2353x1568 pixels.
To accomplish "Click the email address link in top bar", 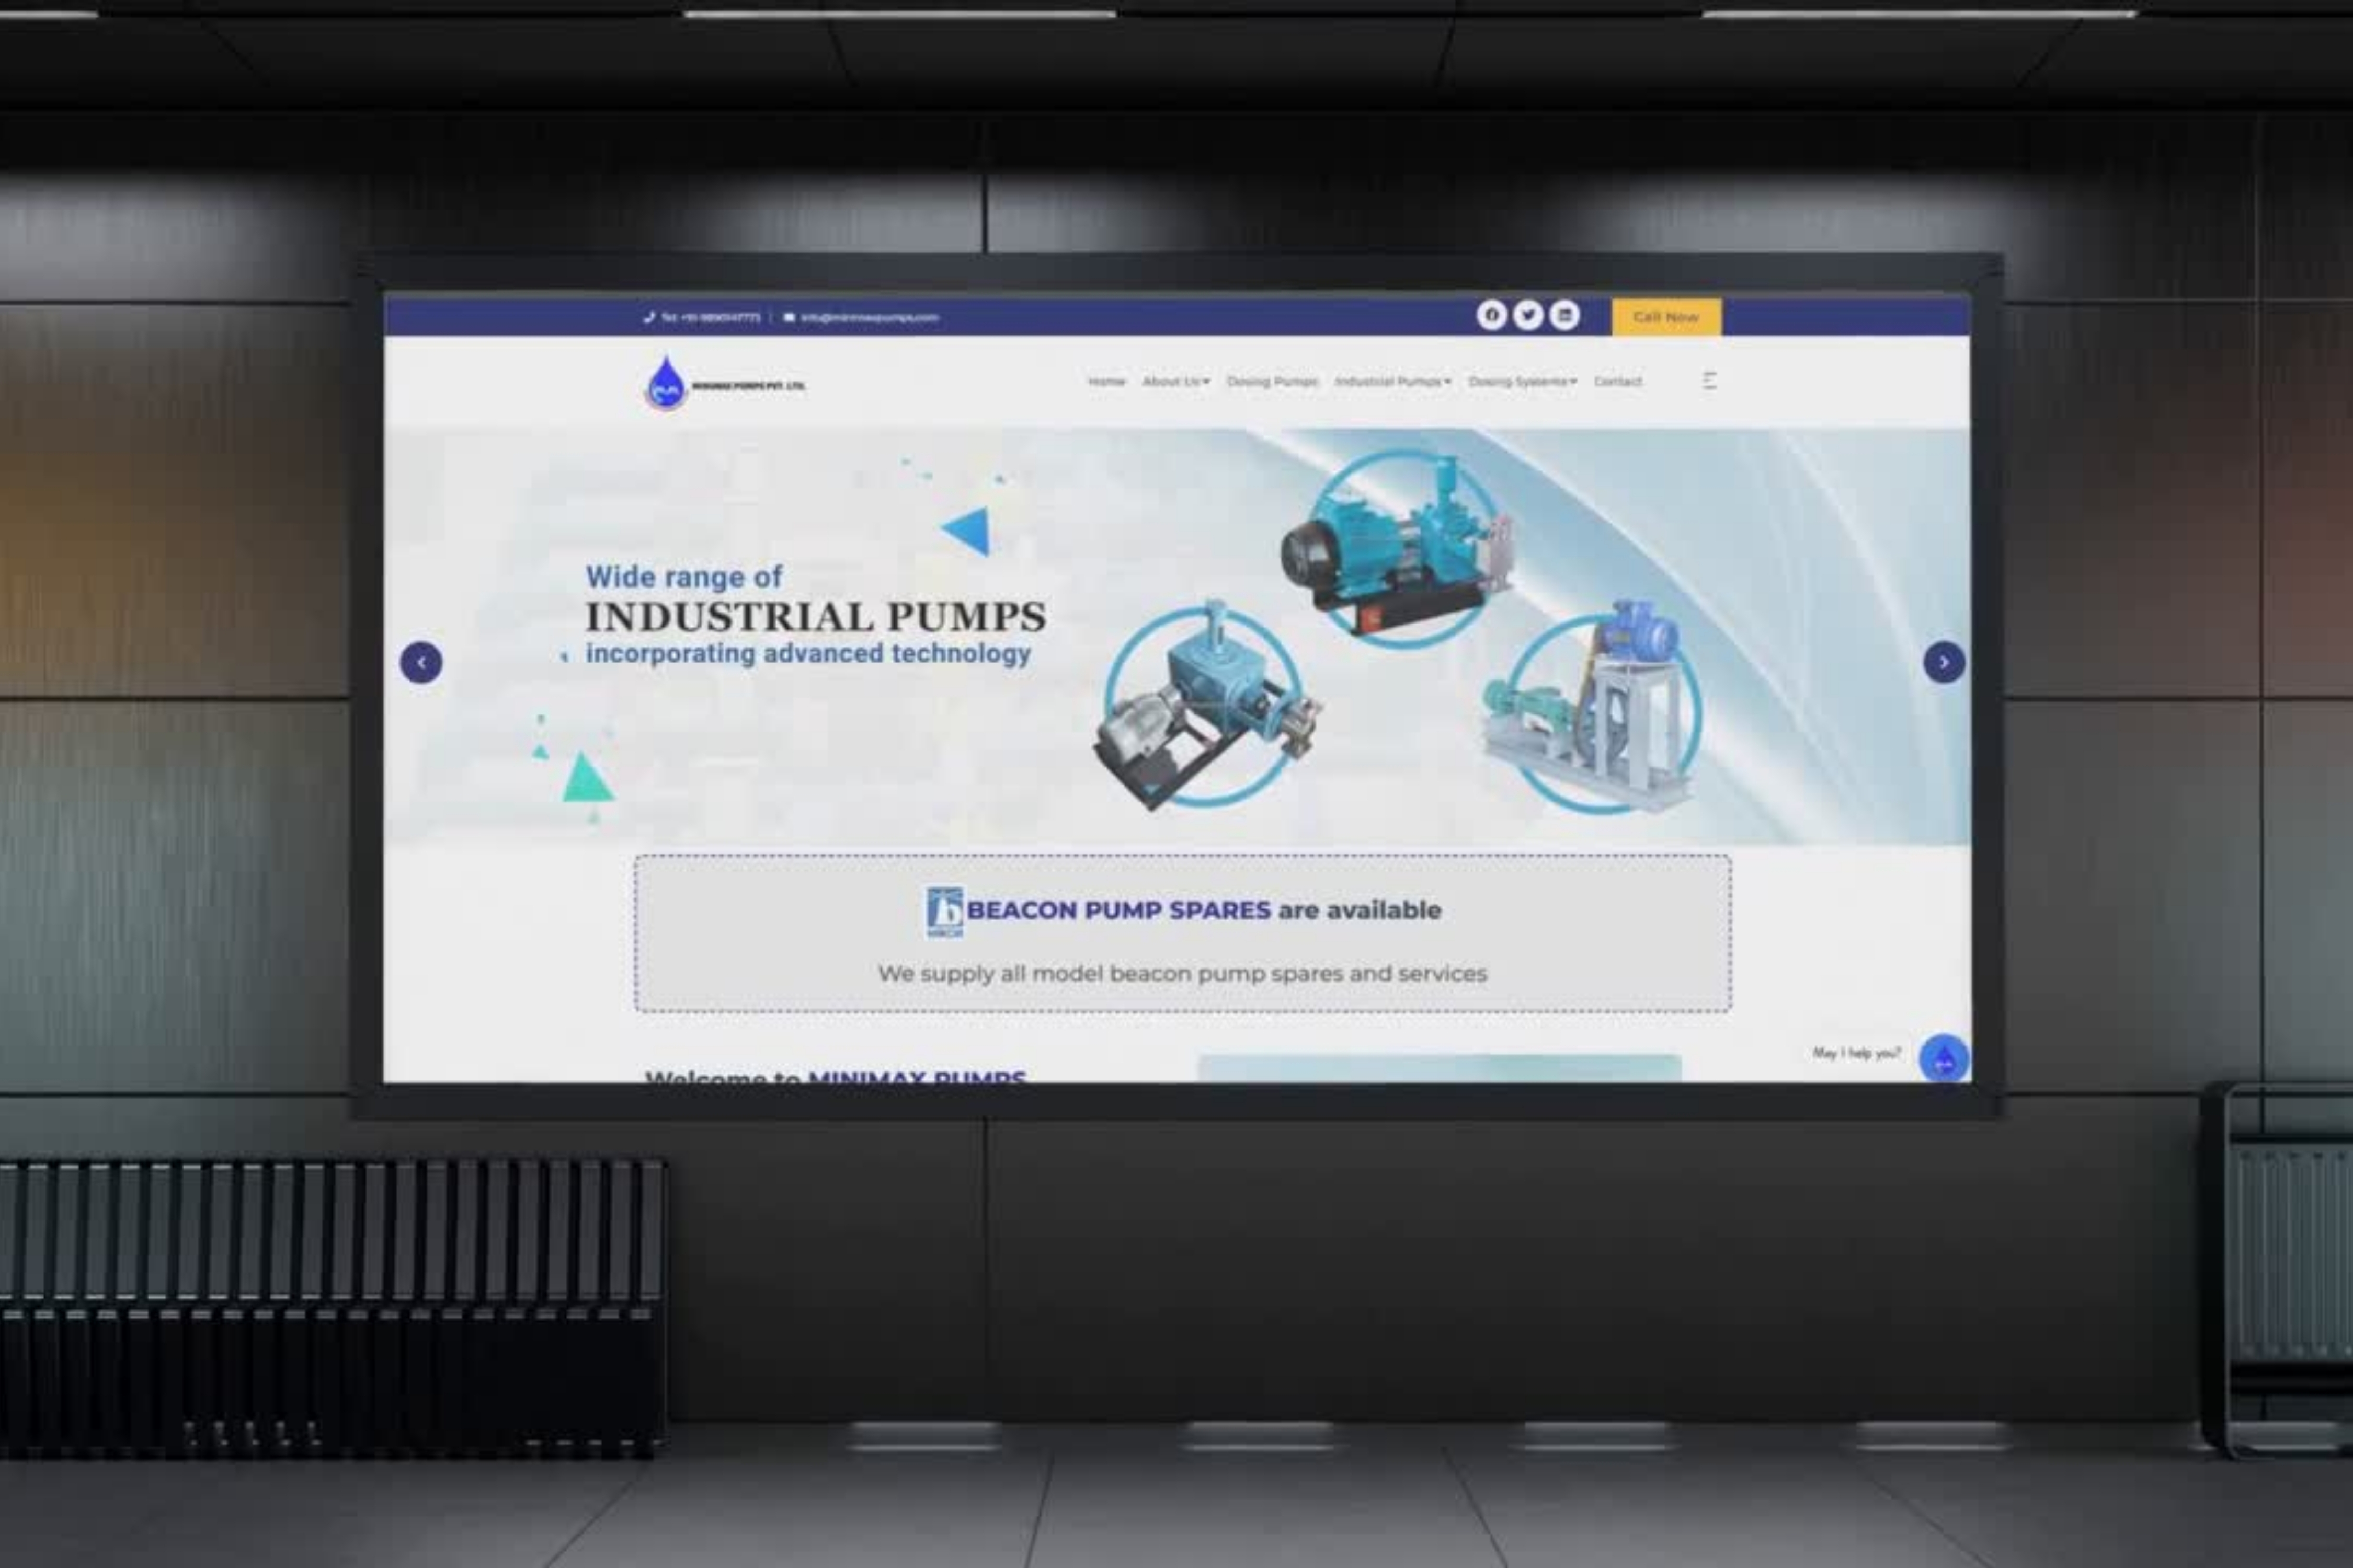I will click(869, 318).
